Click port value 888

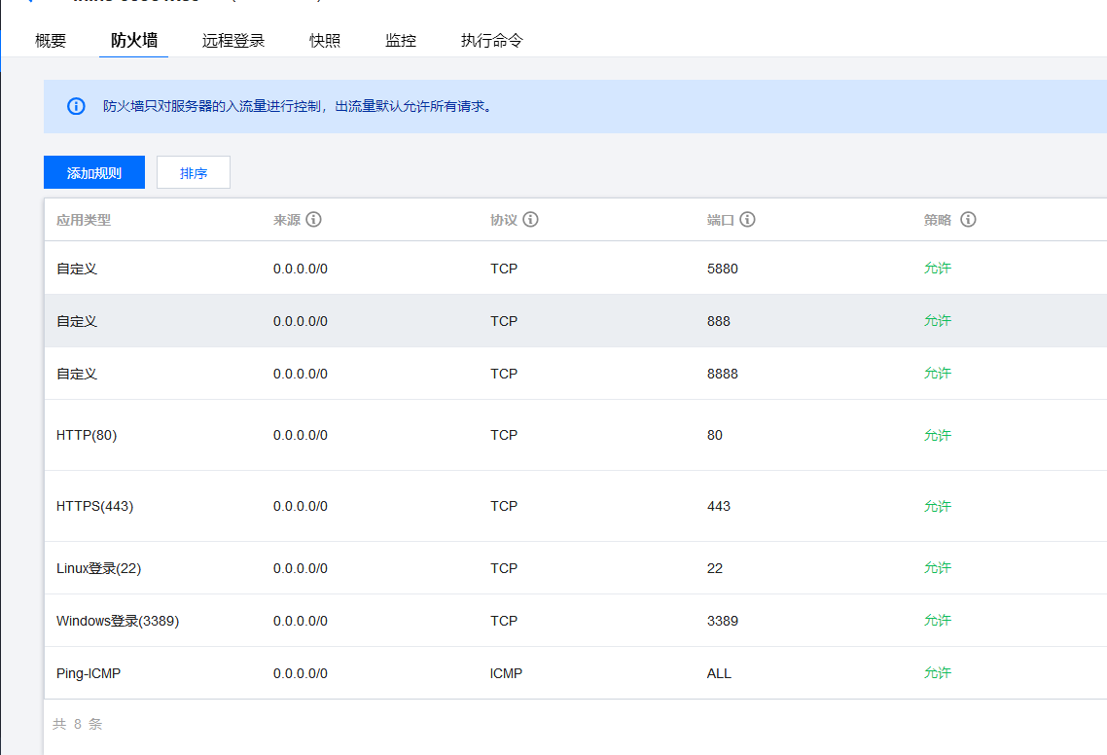coord(719,321)
